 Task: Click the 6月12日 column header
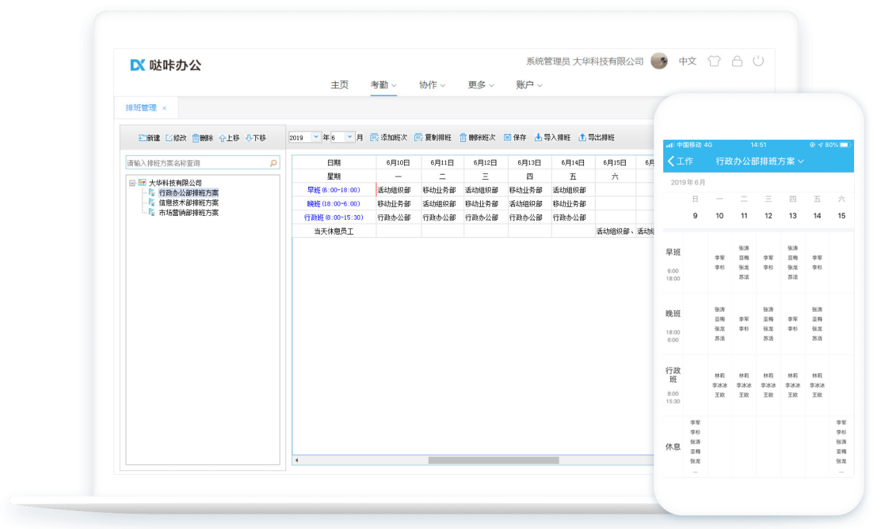tap(486, 162)
